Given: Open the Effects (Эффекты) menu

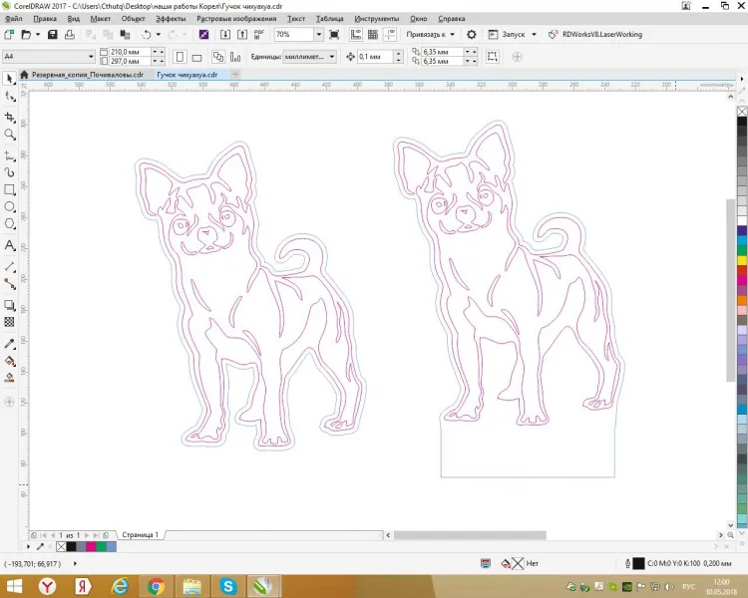Looking at the screenshot, I should pos(171,19).
